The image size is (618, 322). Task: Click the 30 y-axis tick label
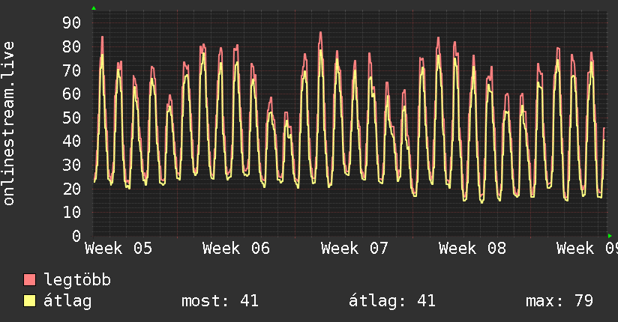point(72,165)
